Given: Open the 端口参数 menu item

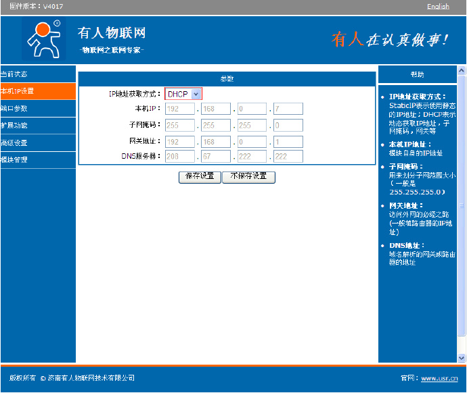Looking at the screenshot, I should 38,109.
